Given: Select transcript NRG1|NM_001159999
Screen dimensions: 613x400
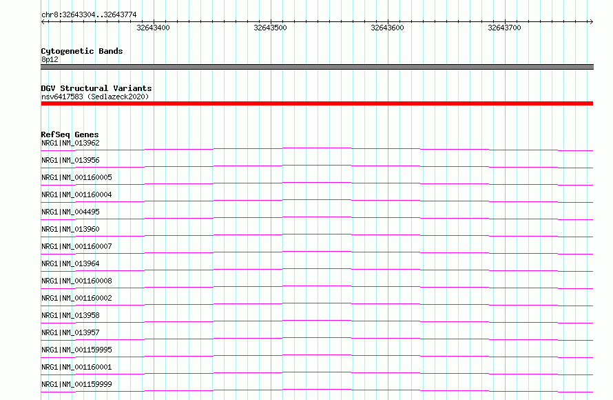Looking at the screenshot, I should pyautogui.click(x=76, y=384).
